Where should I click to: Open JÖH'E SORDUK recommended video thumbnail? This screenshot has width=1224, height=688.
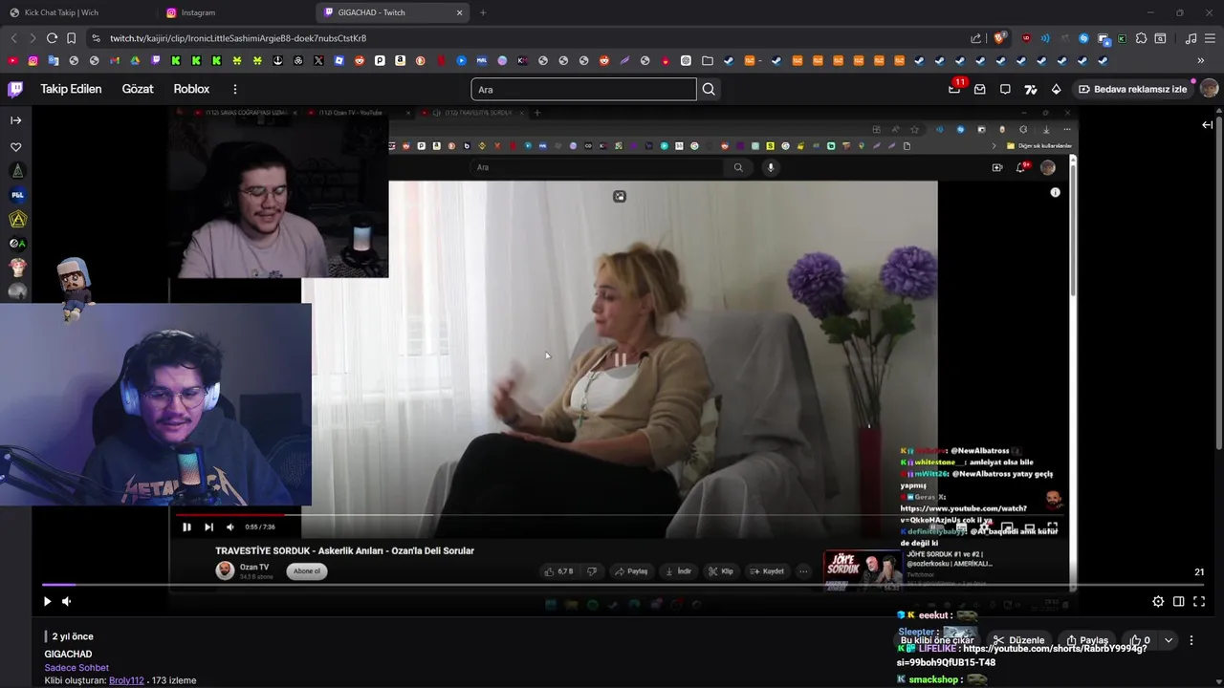(x=863, y=570)
